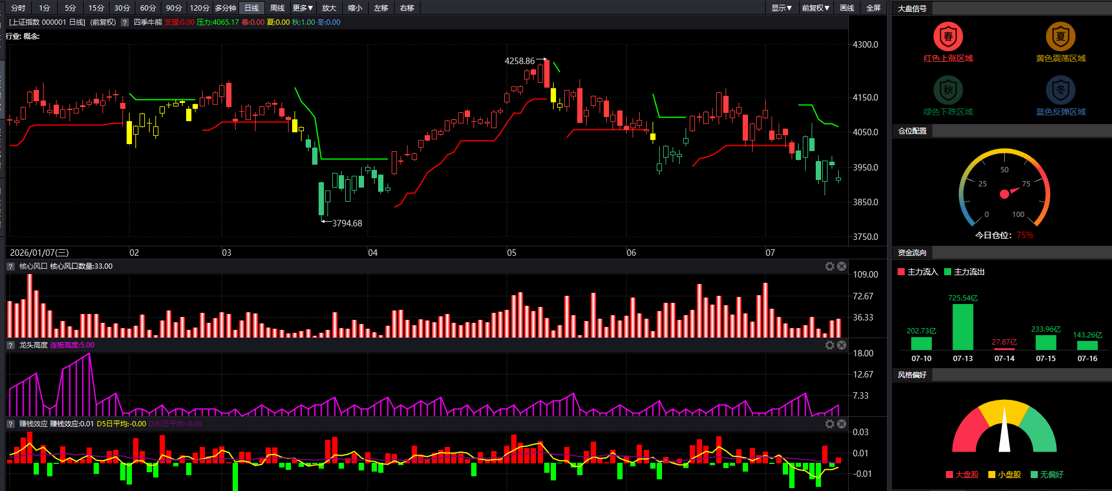Viewport: 1112px width, 491px height.
Task: Click the green 无偏好 legend swatch
Action: [1034, 475]
